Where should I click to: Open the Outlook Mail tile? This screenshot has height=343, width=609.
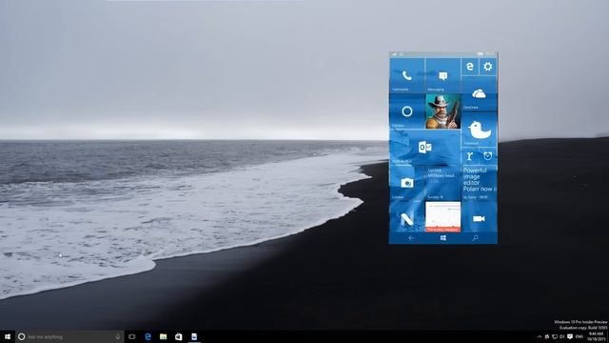point(425,148)
